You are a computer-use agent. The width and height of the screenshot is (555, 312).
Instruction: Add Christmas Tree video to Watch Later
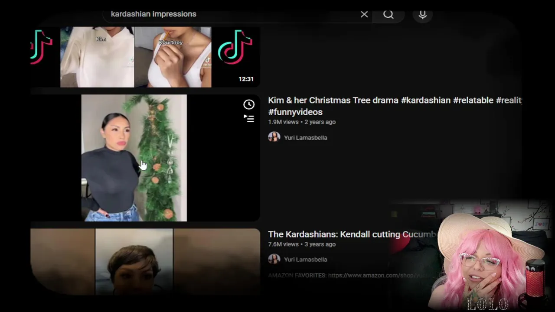tap(249, 104)
